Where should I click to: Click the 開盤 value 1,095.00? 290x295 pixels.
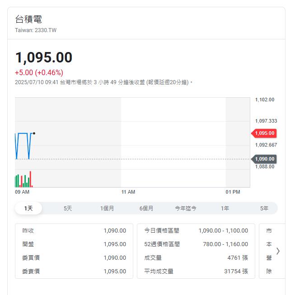[x=115, y=244]
